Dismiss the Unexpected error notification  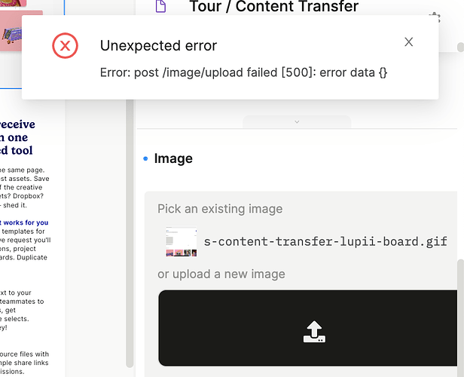point(408,42)
